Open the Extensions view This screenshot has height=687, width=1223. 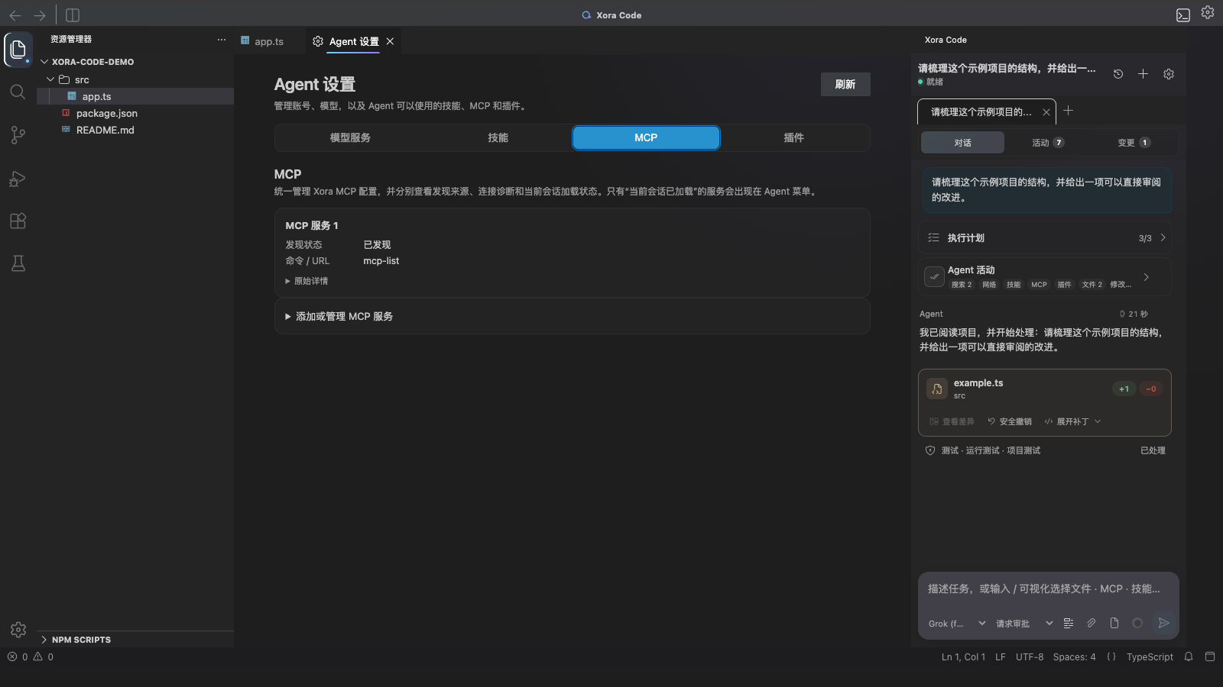click(x=18, y=221)
